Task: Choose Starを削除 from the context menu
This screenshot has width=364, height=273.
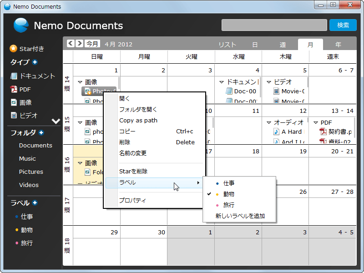Action: pos(154,172)
